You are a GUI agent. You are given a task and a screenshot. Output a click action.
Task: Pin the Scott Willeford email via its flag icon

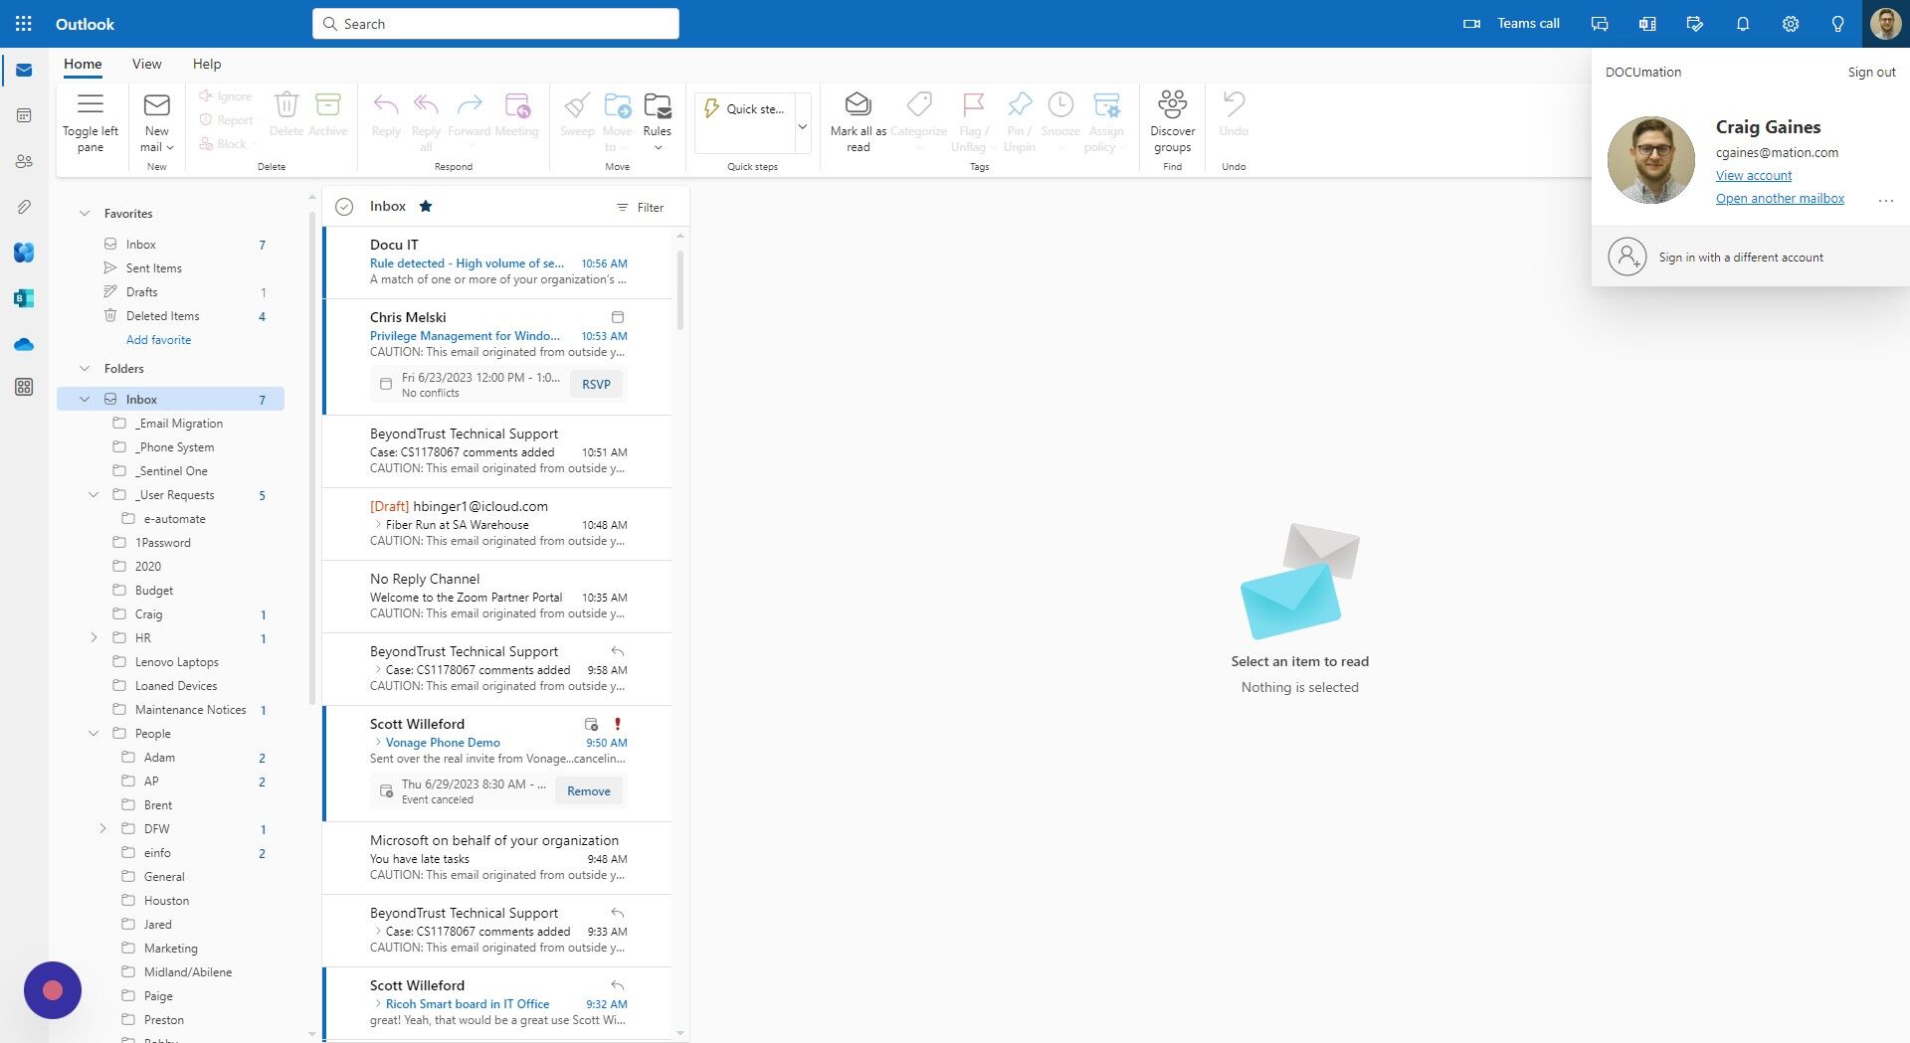point(618,725)
